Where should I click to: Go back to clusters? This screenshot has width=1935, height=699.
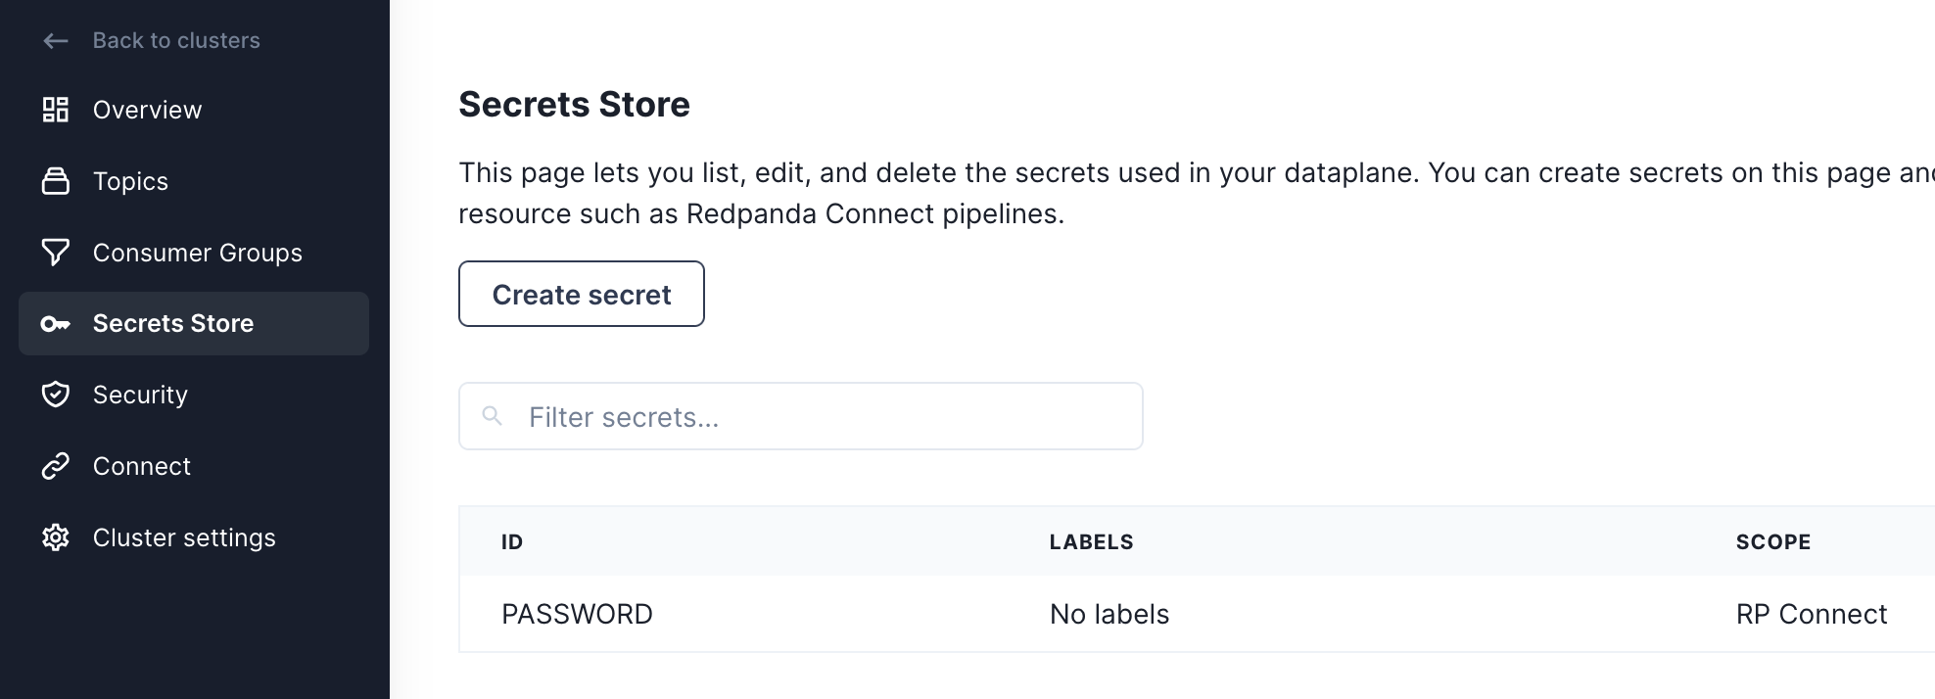point(176,41)
